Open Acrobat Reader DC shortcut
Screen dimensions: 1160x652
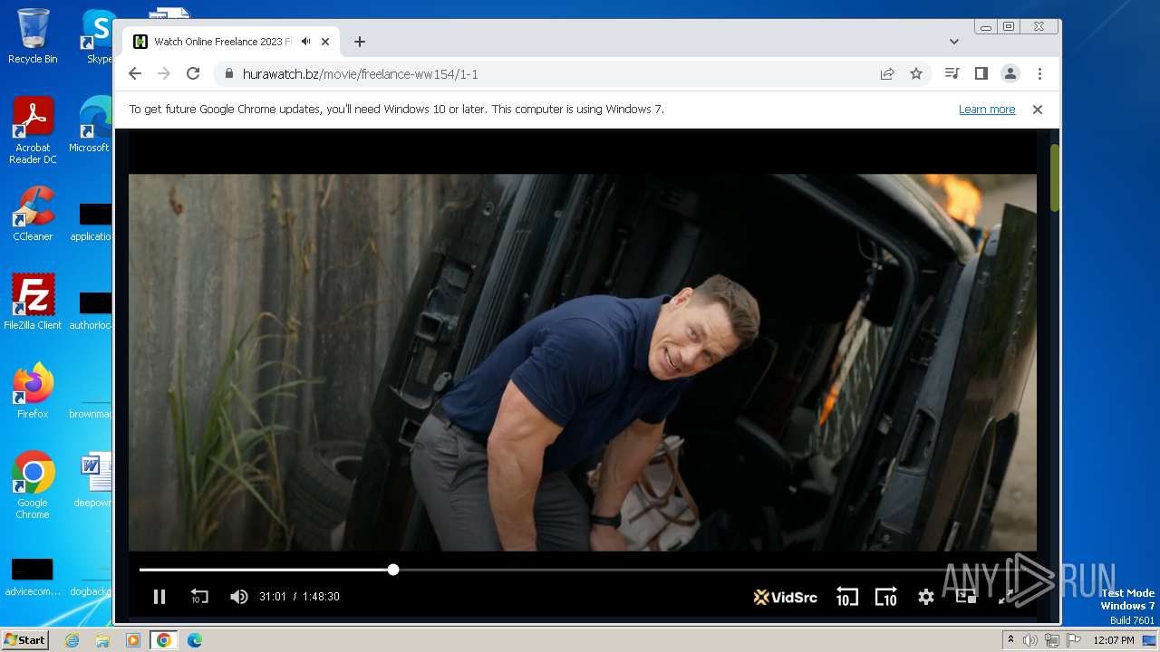coord(33,130)
